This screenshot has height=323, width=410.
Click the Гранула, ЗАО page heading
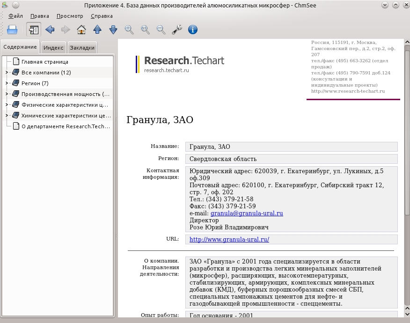click(x=160, y=120)
